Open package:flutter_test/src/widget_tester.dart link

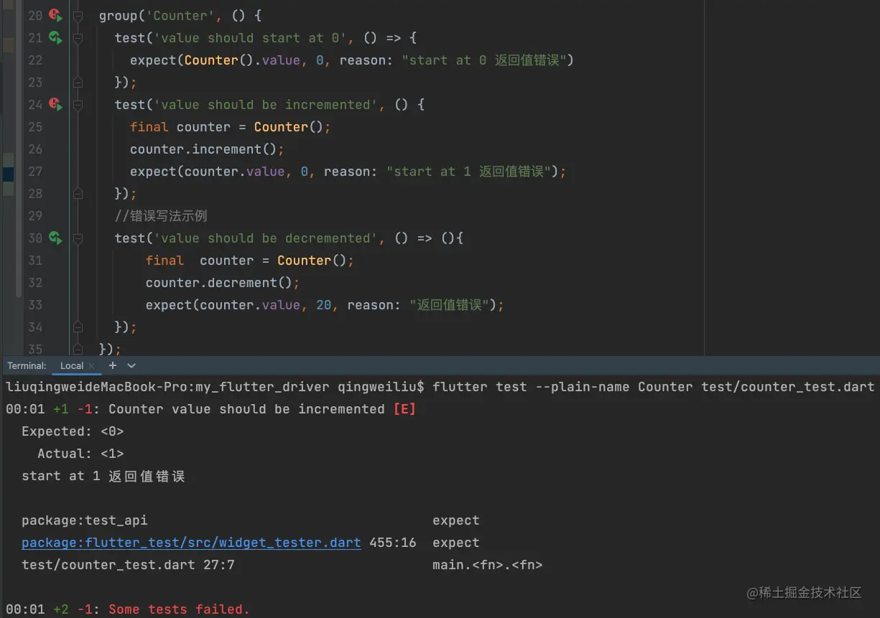pos(191,543)
